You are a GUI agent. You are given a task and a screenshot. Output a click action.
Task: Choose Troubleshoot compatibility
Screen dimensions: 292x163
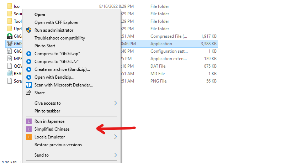[59, 38]
